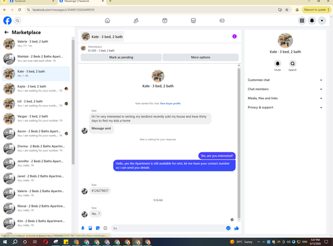Click the listing thumbnail in right panel
This screenshot has width=333, height=246.
click(285, 41)
